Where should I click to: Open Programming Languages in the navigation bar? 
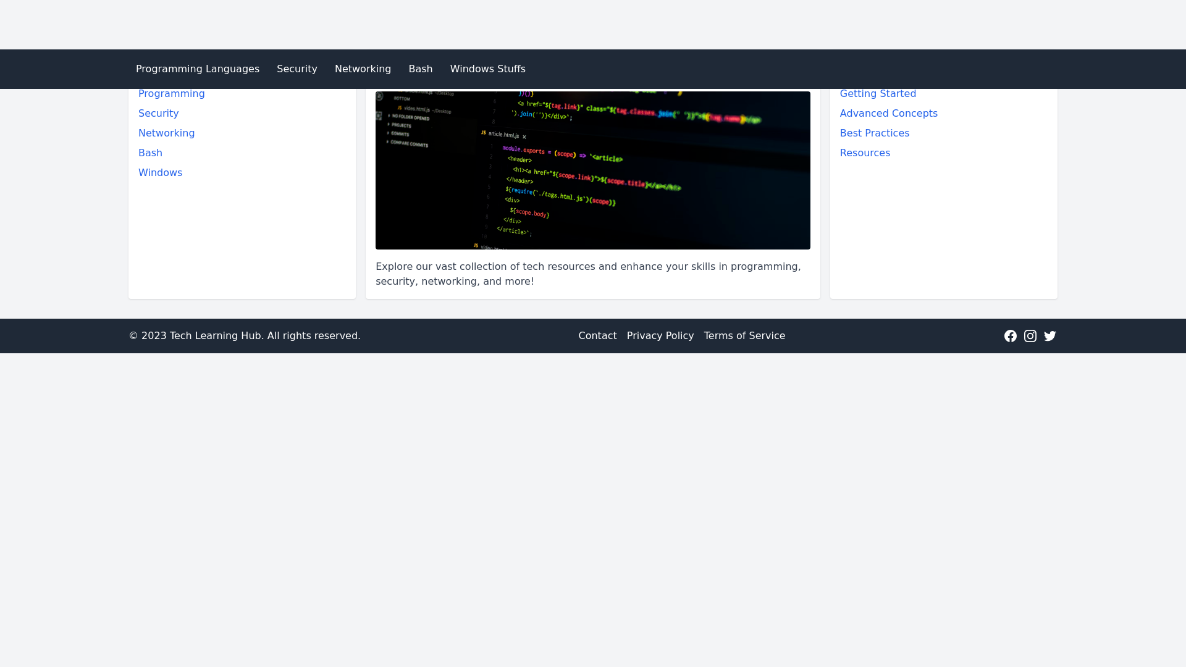[x=197, y=69]
